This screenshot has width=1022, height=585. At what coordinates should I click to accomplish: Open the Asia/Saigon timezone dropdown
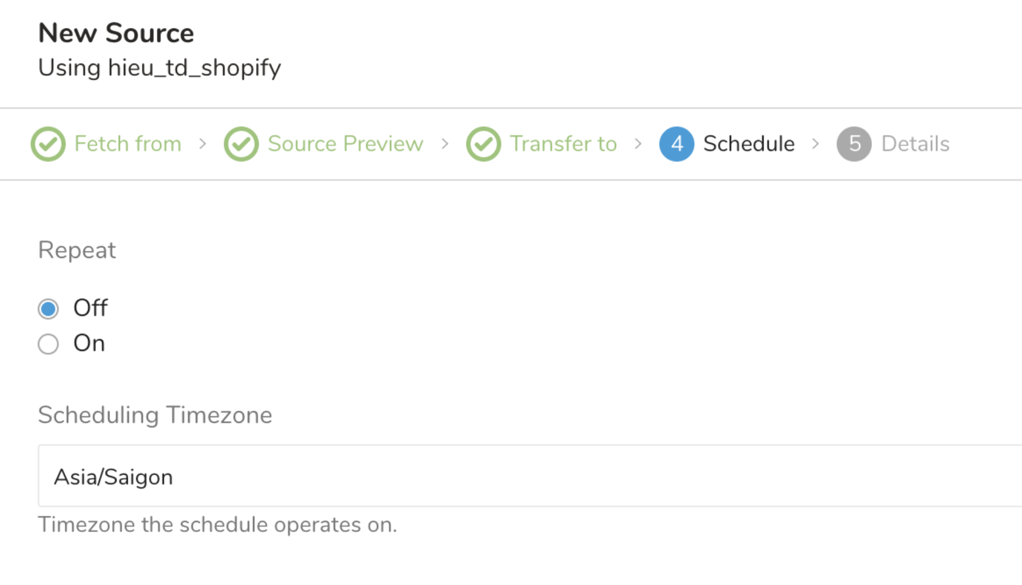click(529, 476)
